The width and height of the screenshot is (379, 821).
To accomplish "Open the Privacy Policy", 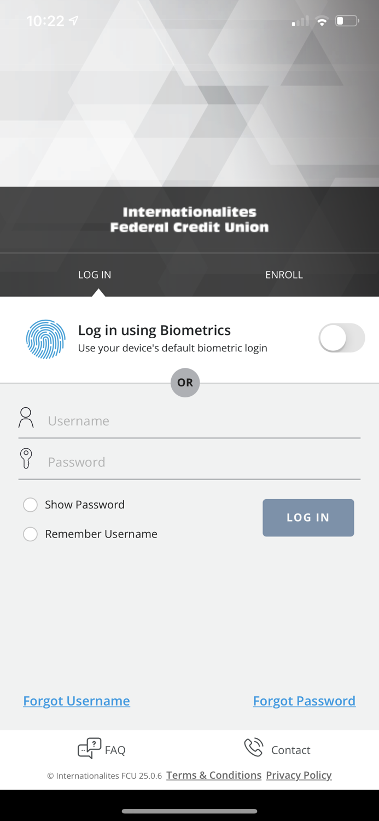I will (299, 775).
